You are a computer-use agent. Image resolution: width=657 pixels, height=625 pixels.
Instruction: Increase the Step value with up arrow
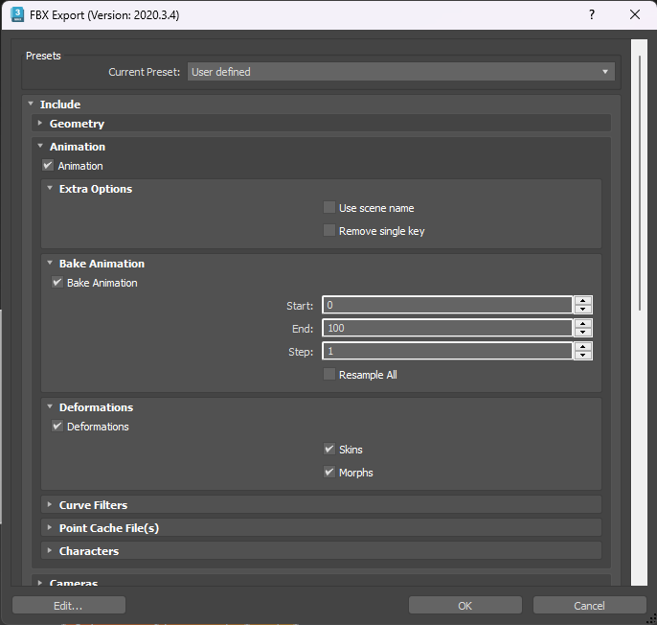(583, 347)
